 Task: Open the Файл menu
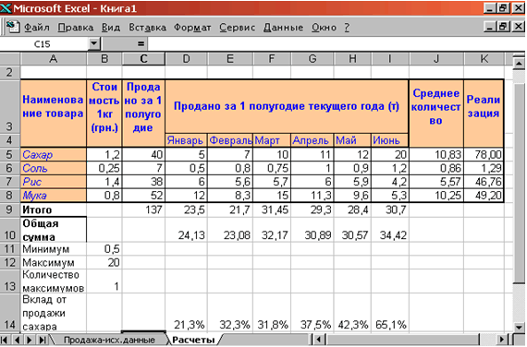[x=37, y=28]
